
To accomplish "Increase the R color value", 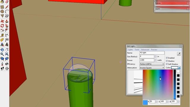I will (x=157, y=101).
